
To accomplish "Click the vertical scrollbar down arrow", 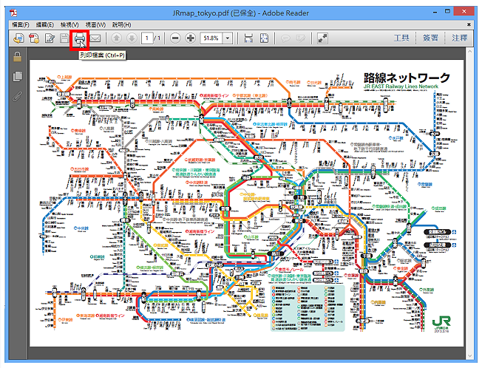I will [x=469, y=355].
